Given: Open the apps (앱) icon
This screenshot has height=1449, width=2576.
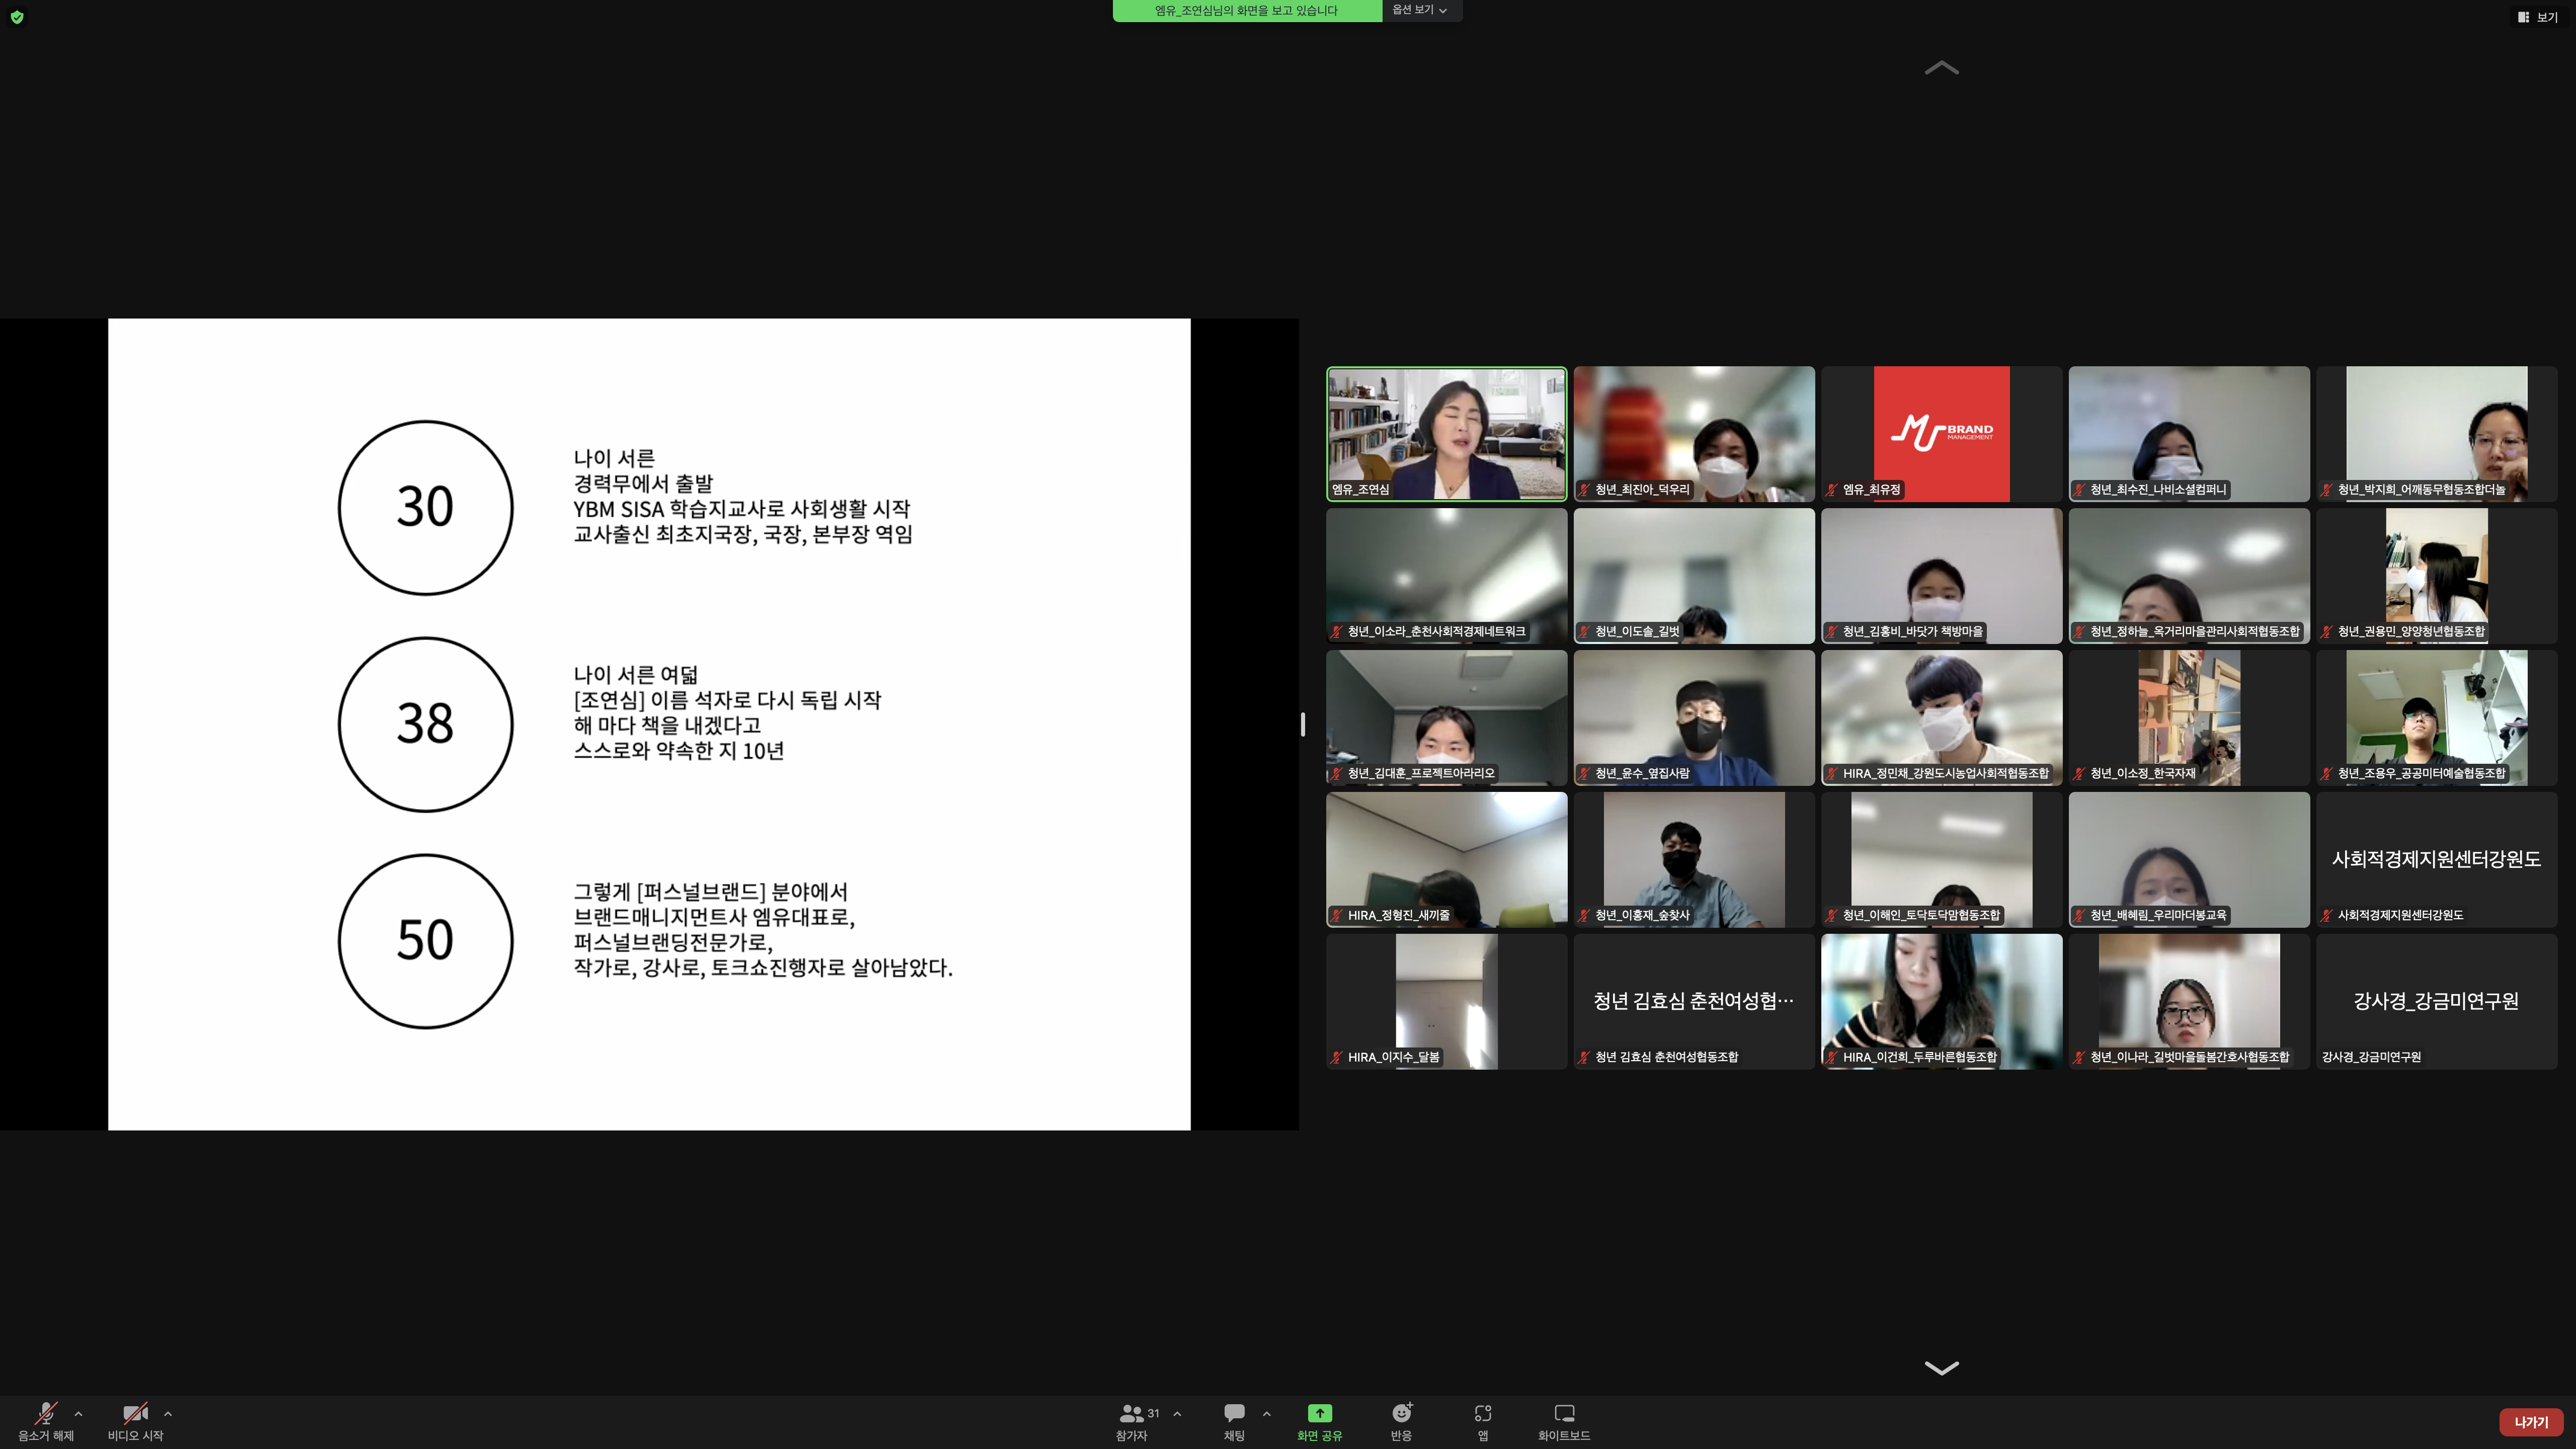Looking at the screenshot, I should (1483, 1413).
